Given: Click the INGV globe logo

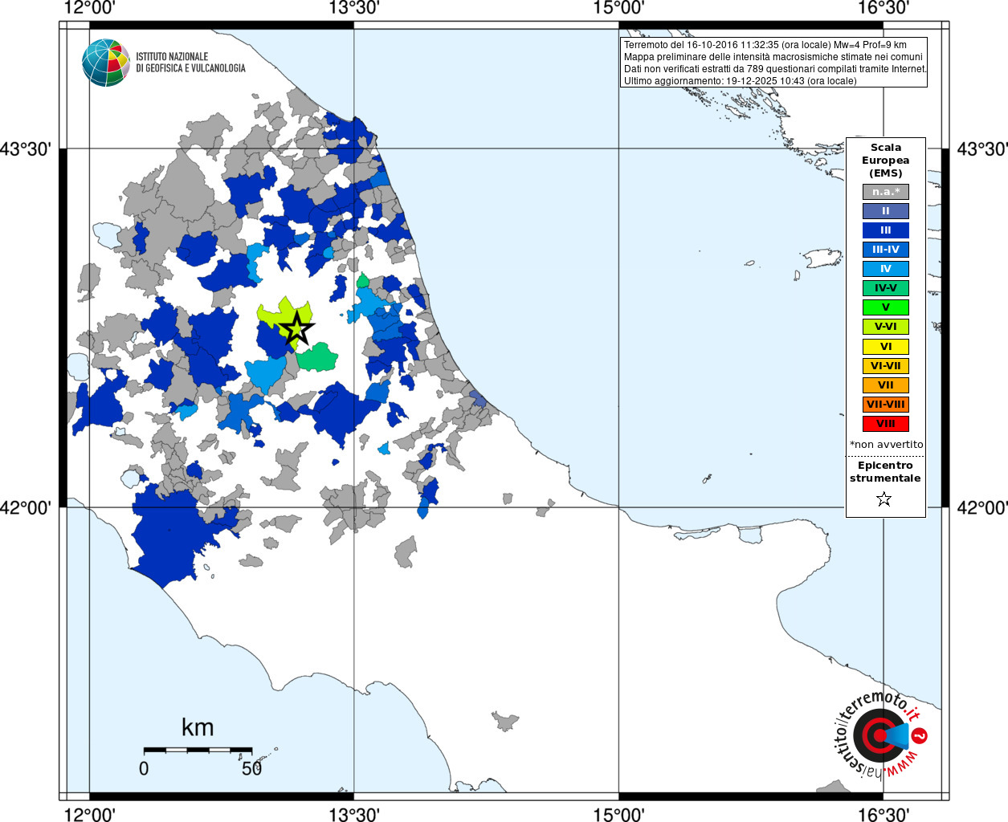Looking at the screenshot, I should click(106, 63).
